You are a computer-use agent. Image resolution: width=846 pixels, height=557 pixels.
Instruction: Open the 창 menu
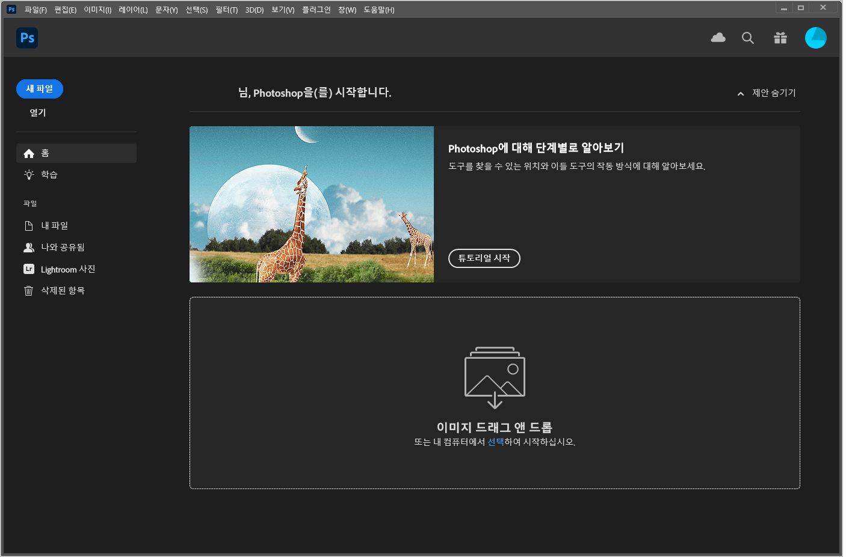(x=347, y=10)
